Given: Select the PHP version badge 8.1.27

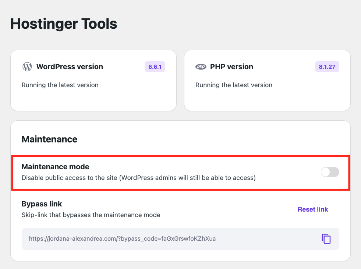Looking at the screenshot, I should [327, 67].
